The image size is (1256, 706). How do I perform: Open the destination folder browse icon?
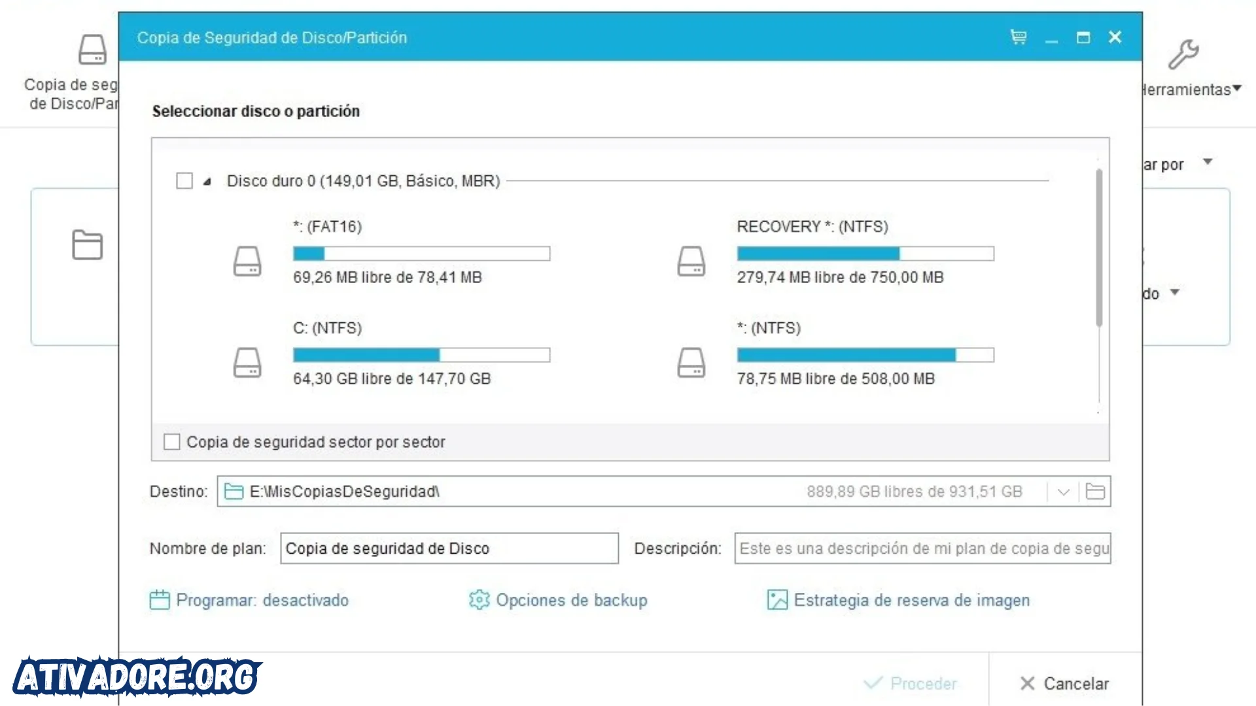(x=1095, y=491)
